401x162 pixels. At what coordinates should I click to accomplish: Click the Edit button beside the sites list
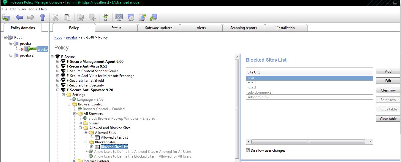[388, 81]
